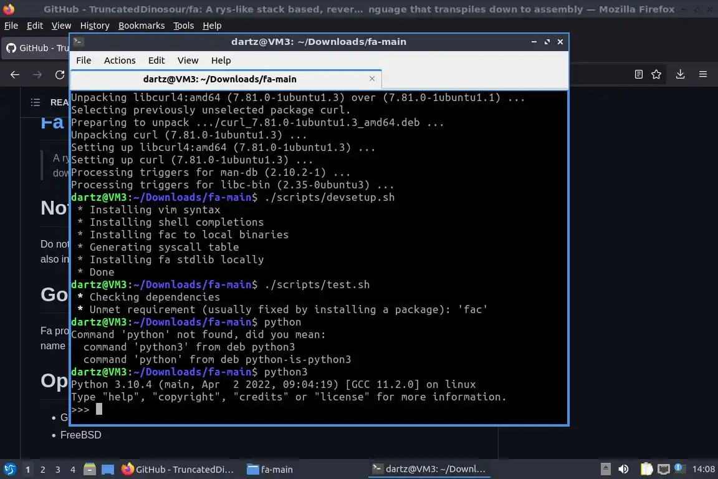
Task: Close the terminal window
Action: point(560,42)
